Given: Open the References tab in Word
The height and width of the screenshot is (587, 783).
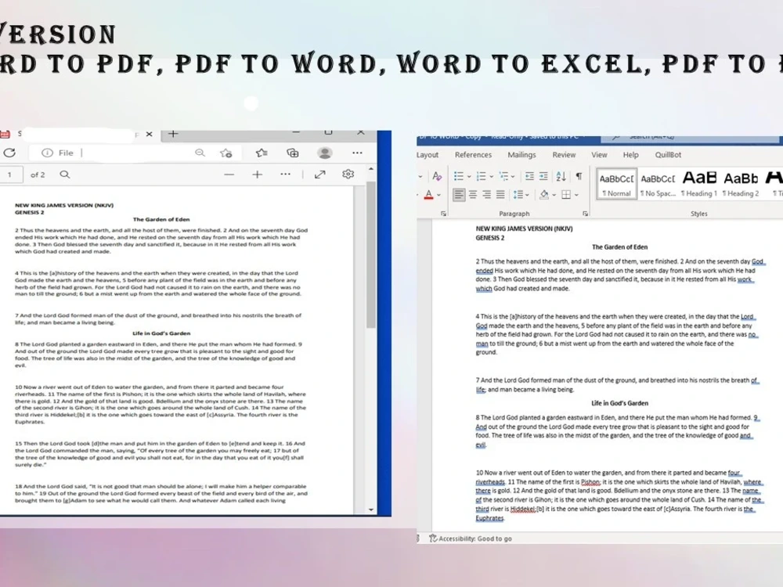Looking at the screenshot, I should 473,155.
